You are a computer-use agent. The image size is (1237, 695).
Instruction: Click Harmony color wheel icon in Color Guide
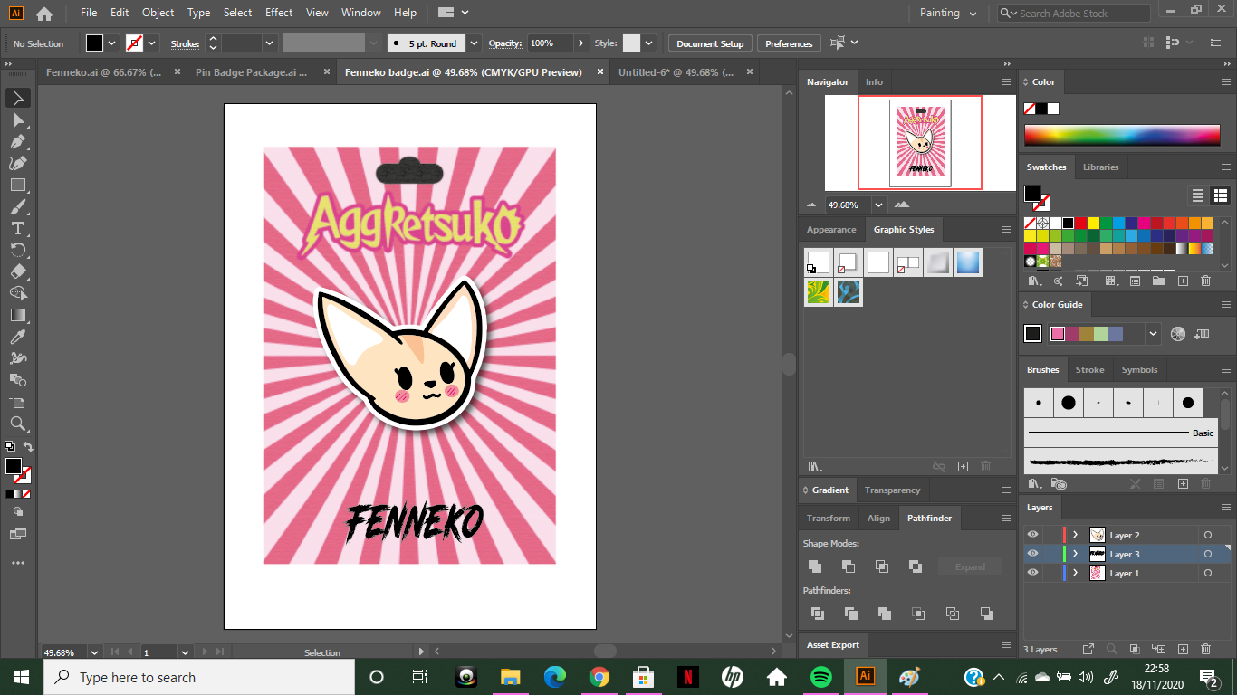(1177, 334)
